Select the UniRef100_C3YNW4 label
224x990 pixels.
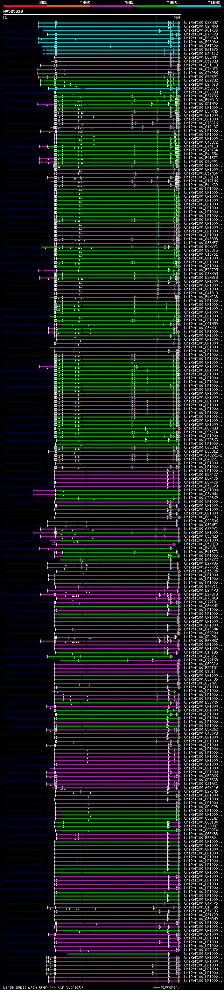tap(201, 494)
